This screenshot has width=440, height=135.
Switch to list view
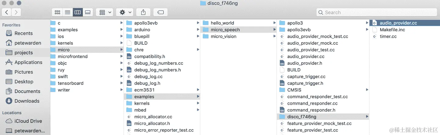pos(67,12)
